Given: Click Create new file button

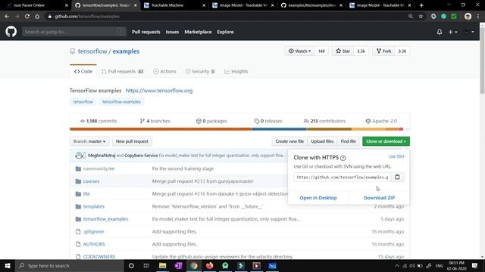Looking at the screenshot, I should [289, 141].
